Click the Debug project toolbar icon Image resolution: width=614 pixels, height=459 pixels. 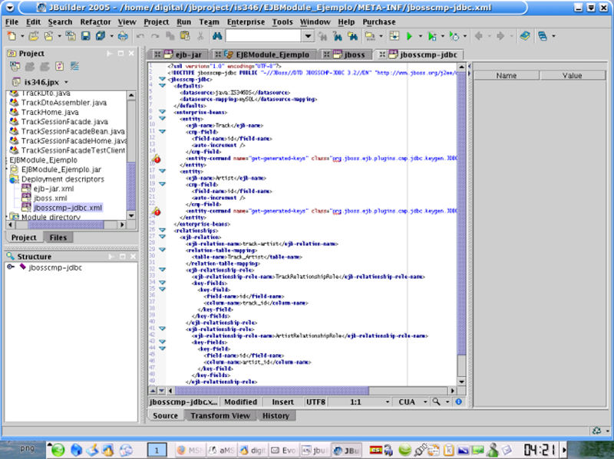[x=432, y=36]
